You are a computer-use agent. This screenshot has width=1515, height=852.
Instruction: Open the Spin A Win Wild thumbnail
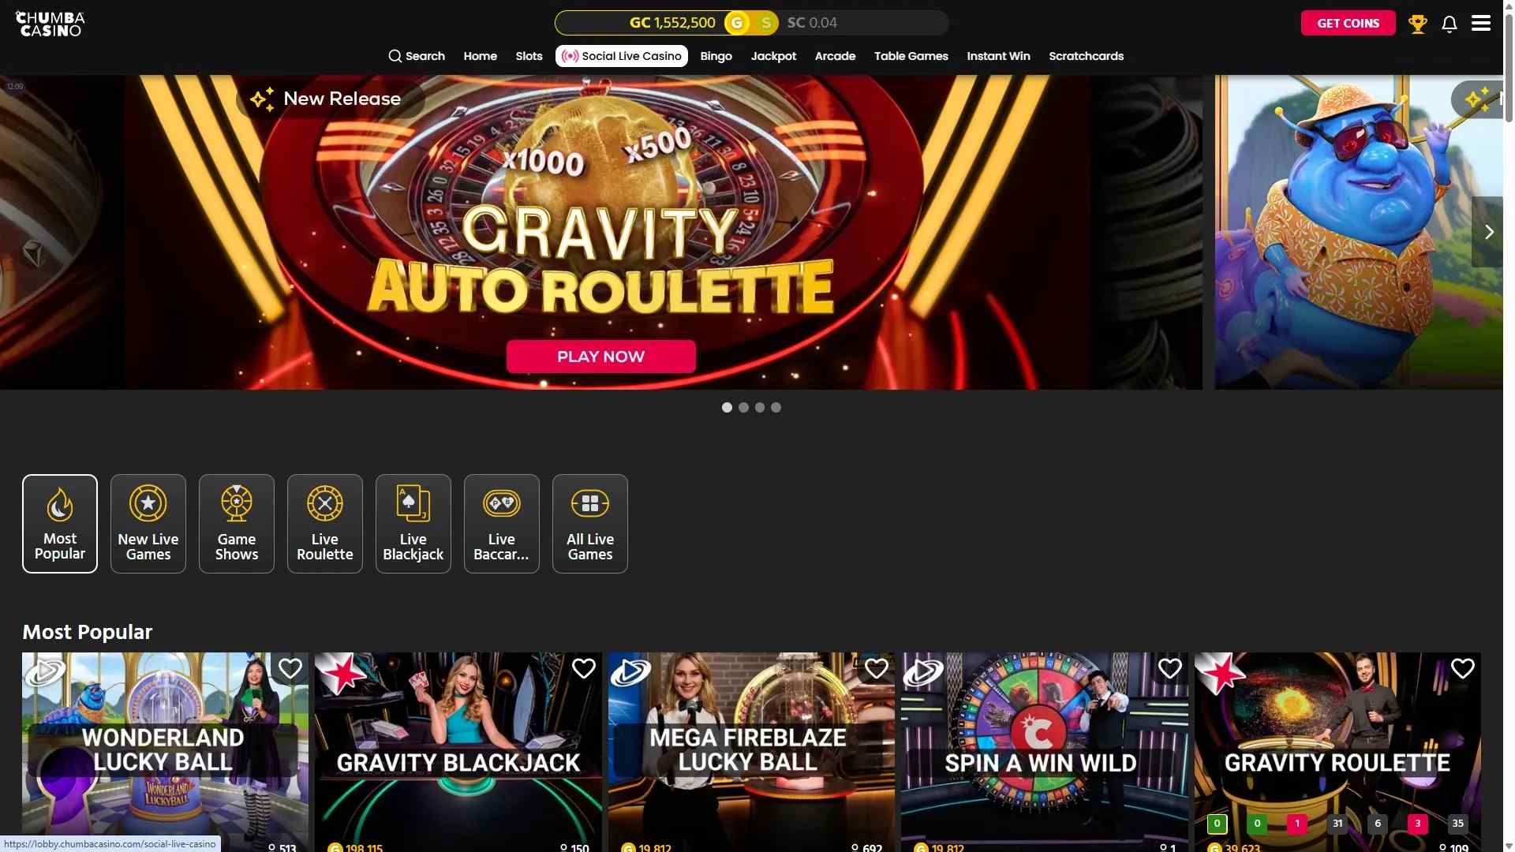tap(1045, 752)
